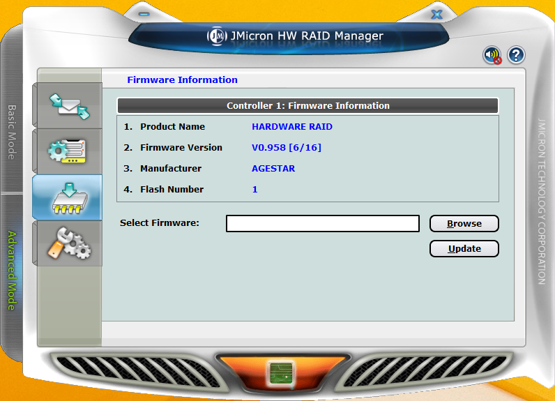Toggle the muted speaker sound icon
Image resolution: width=555 pixels, height=401 pixels.
(492, 55)
